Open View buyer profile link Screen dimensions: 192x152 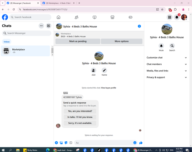[x=109, y=88]
